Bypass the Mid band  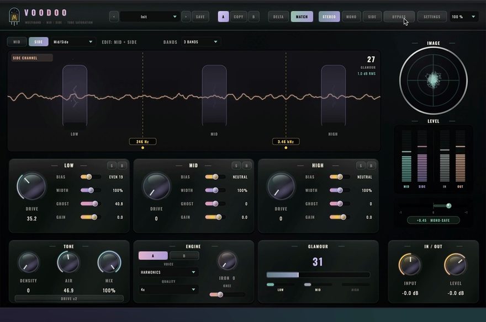246,166
